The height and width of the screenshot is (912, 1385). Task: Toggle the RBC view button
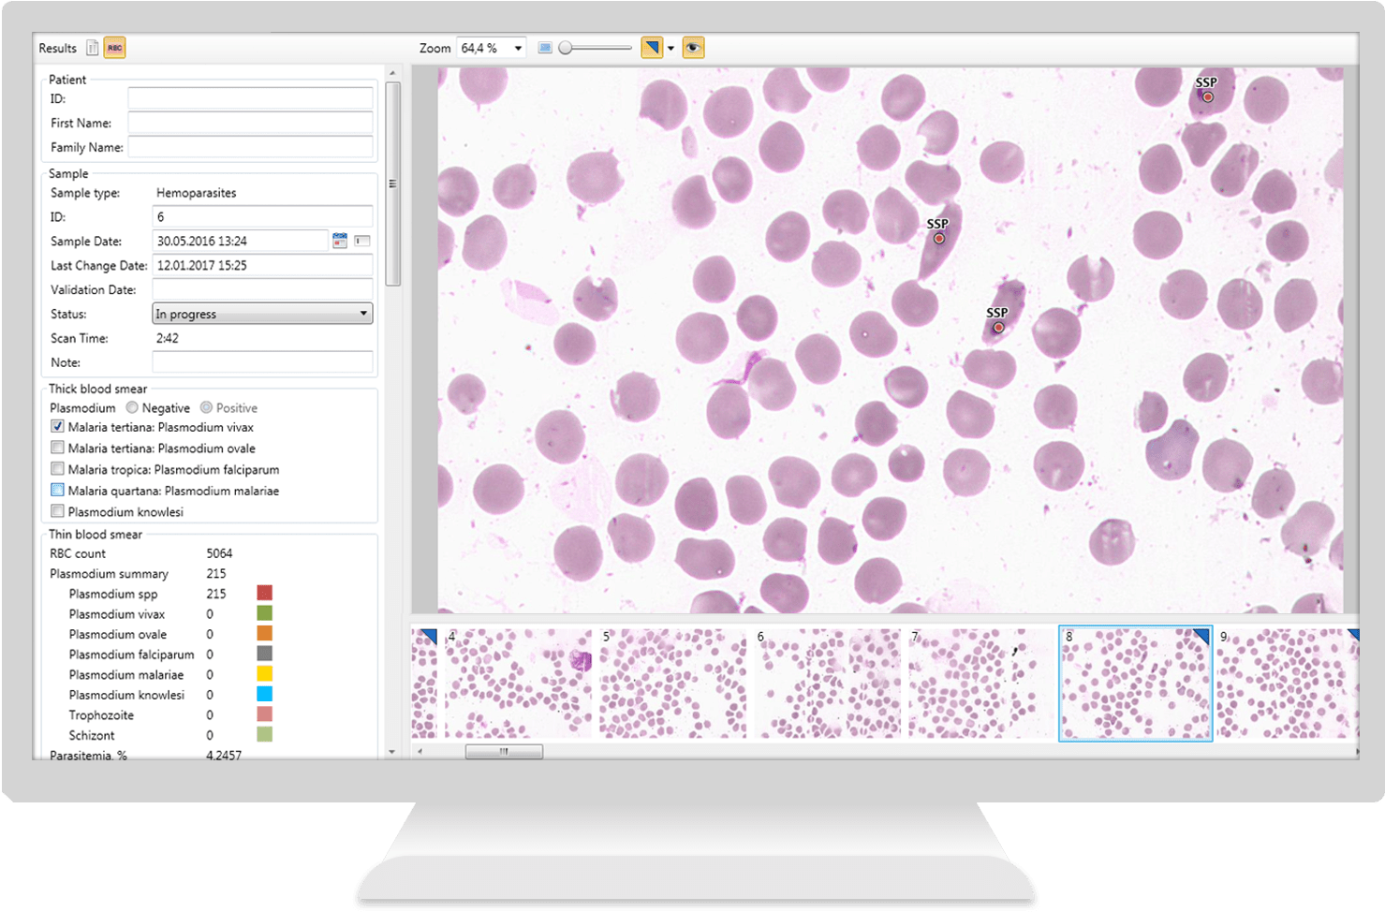coord(114,48)
